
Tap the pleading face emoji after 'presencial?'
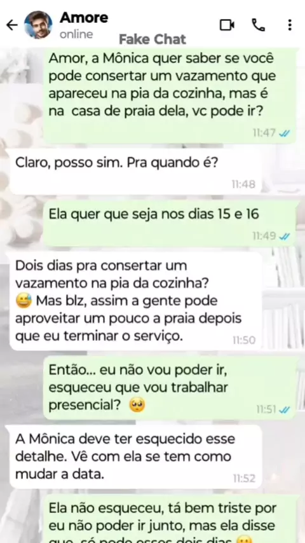[x=137, y=405]
